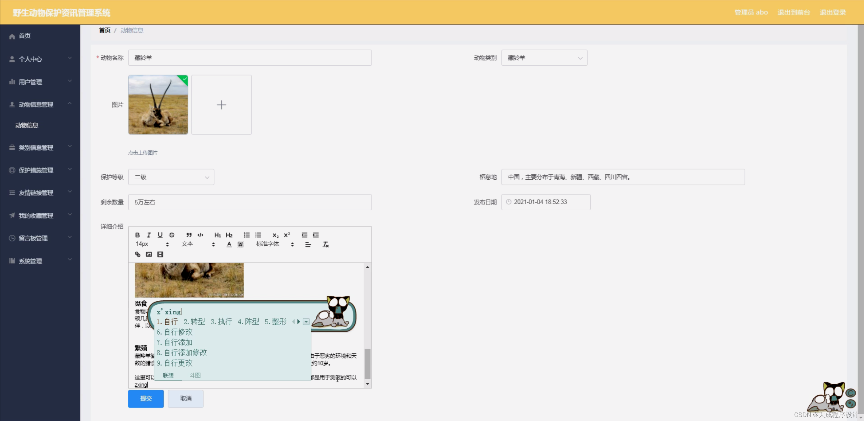Apply italic formatting in the rich text editor
864x421 pixels.
pos(149,235)
